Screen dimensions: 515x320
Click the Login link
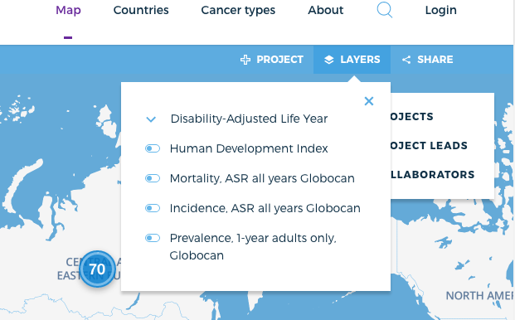440,11
